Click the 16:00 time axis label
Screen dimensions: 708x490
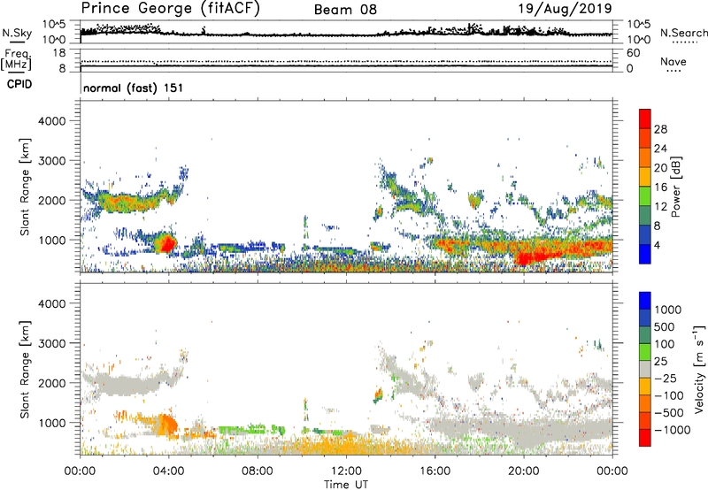(435, 471)
